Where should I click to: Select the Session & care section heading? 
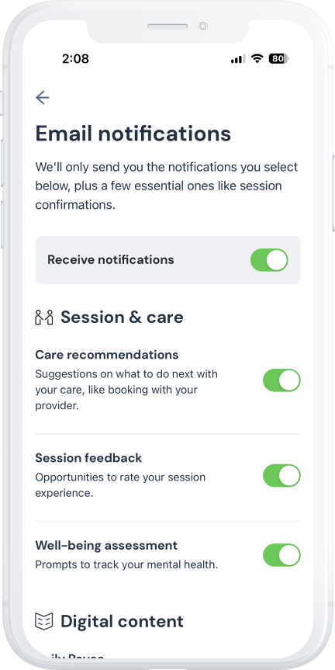pos(122,318)
